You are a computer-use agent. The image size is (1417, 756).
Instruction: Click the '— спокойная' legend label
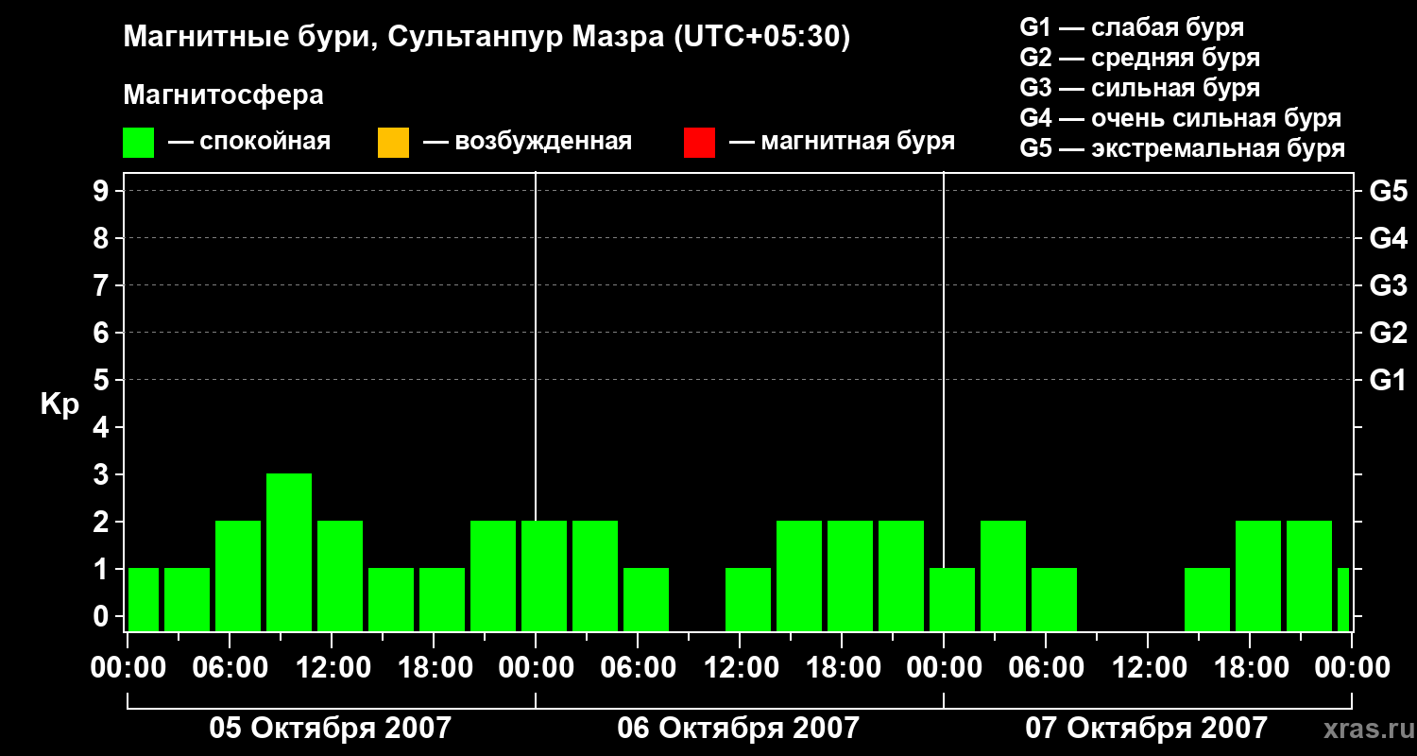coord(249,143)
